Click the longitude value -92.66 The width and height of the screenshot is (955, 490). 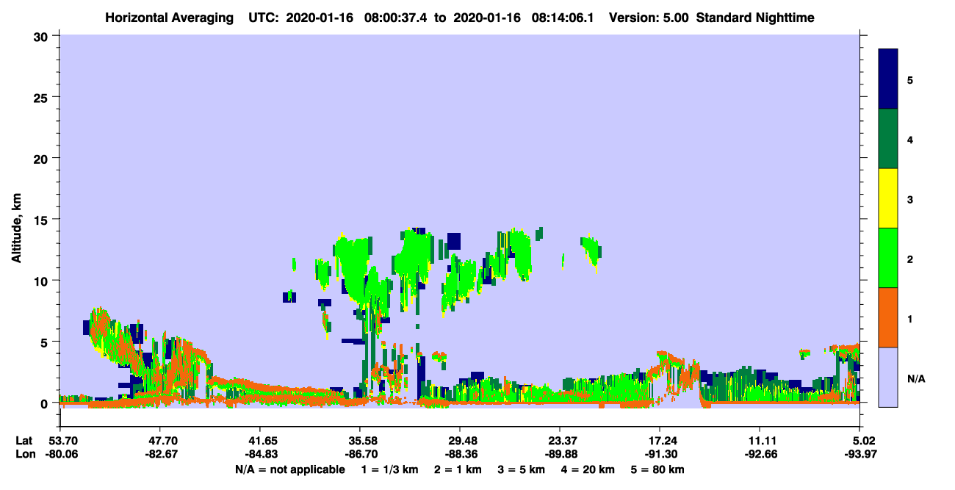(x=760, y=454)
